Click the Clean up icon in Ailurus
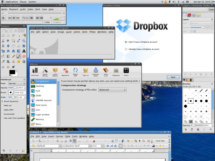Viewport: 215px width, 161px height. click(x=86, y=71)
